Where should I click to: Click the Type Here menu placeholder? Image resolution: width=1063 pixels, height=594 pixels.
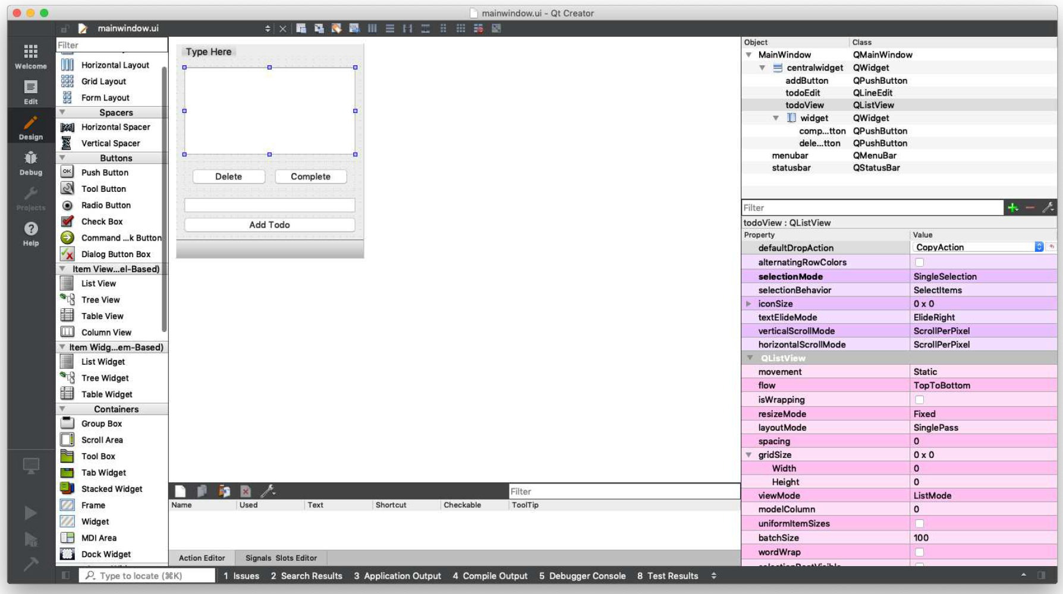(x=209, y=52)
